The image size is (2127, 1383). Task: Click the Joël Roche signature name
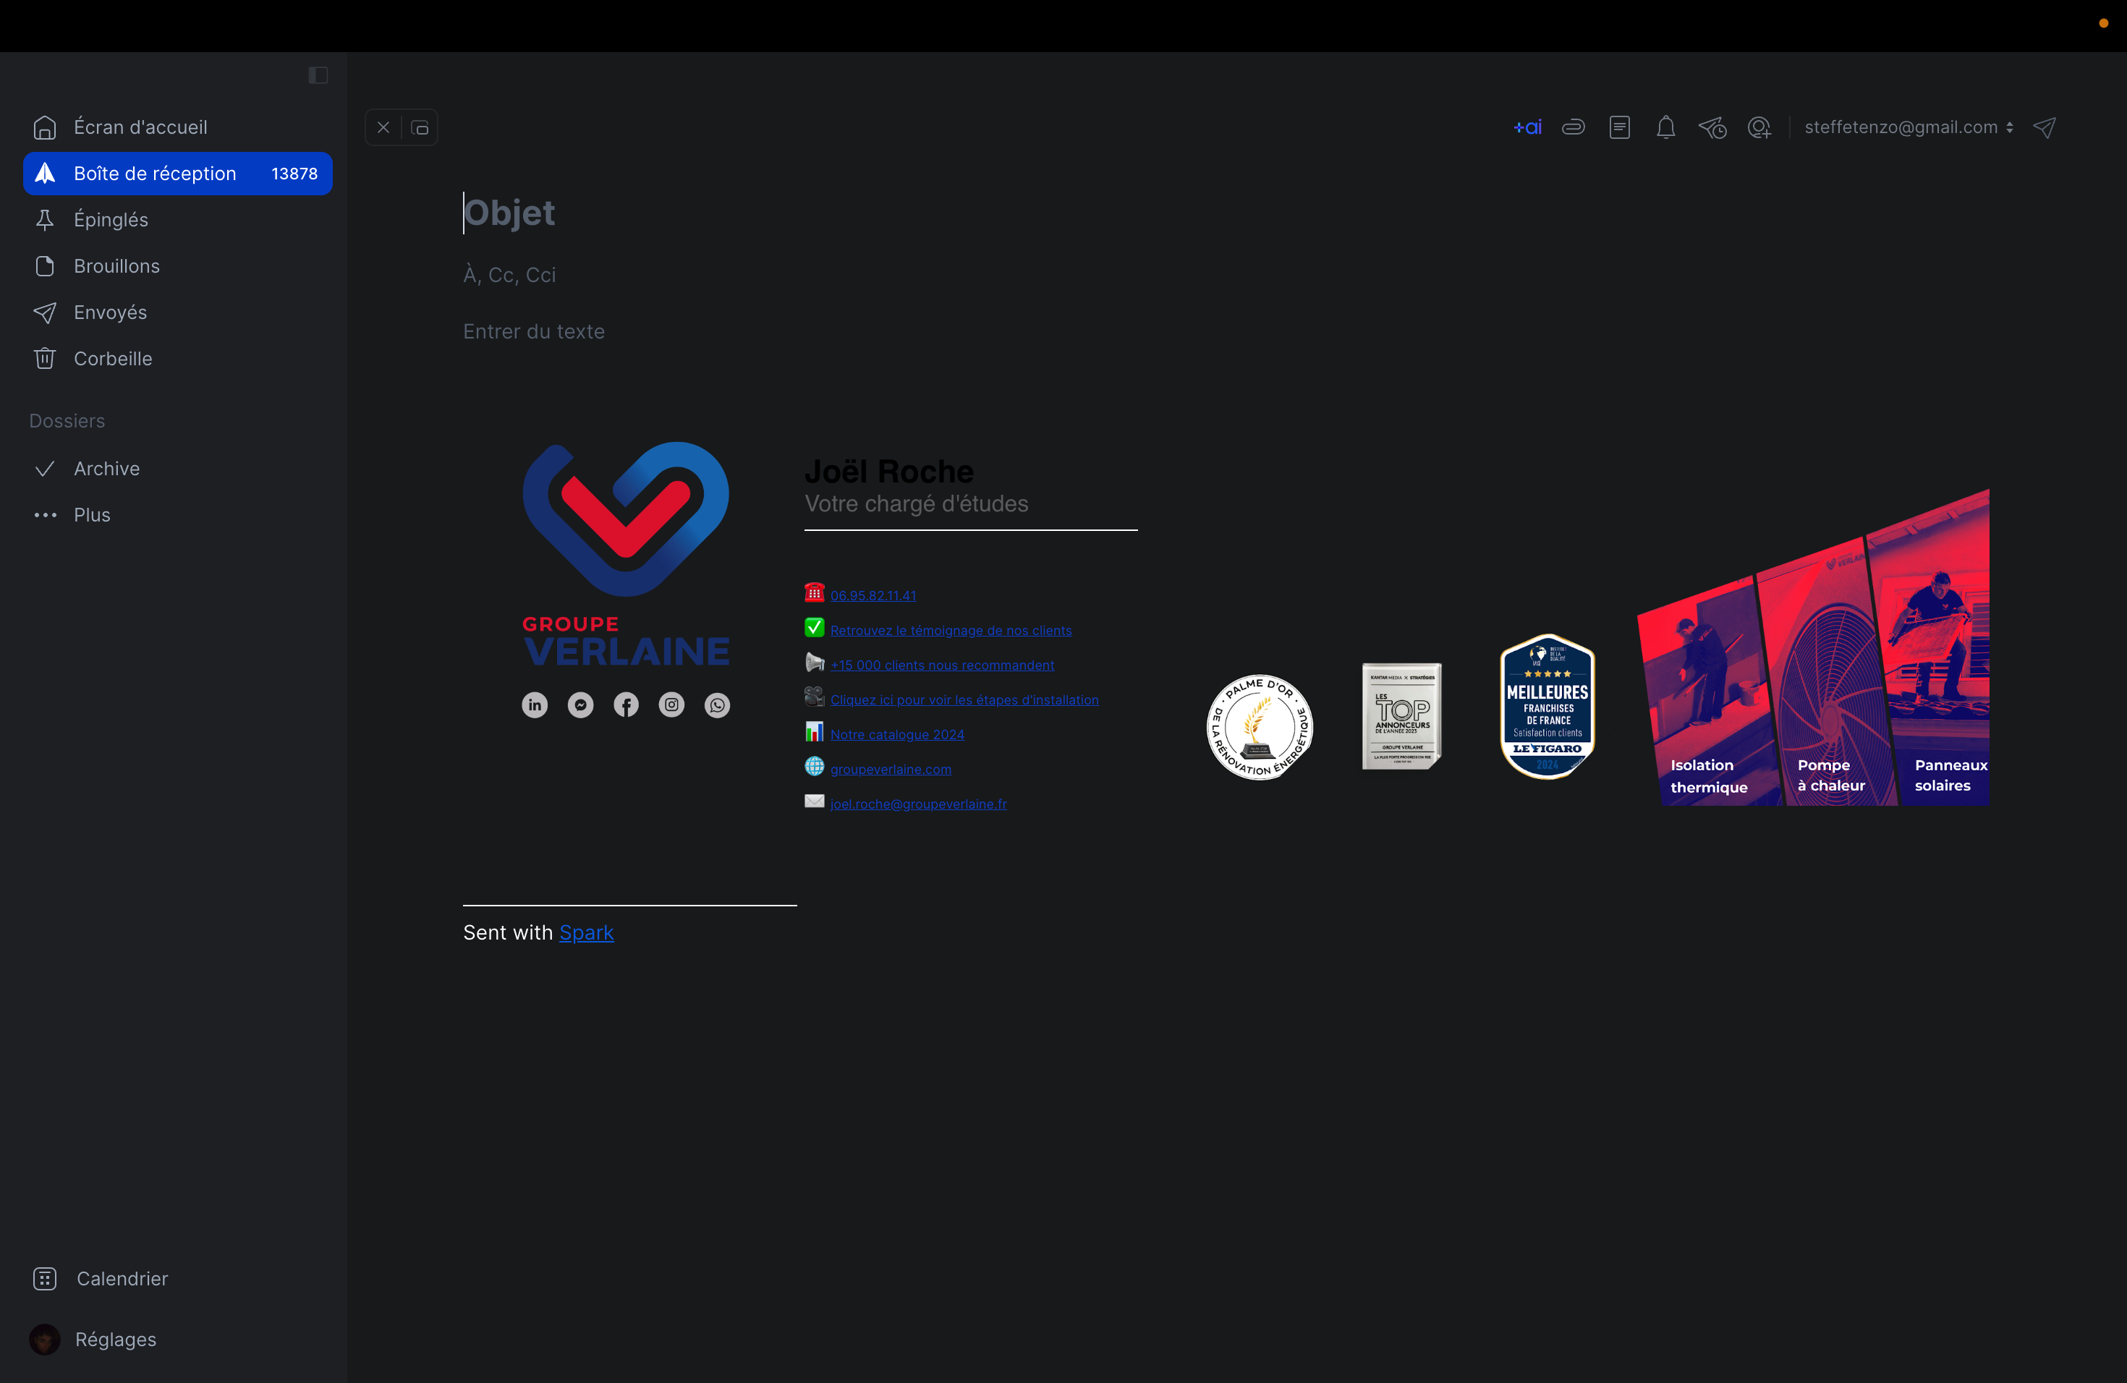tap(889, 472)
